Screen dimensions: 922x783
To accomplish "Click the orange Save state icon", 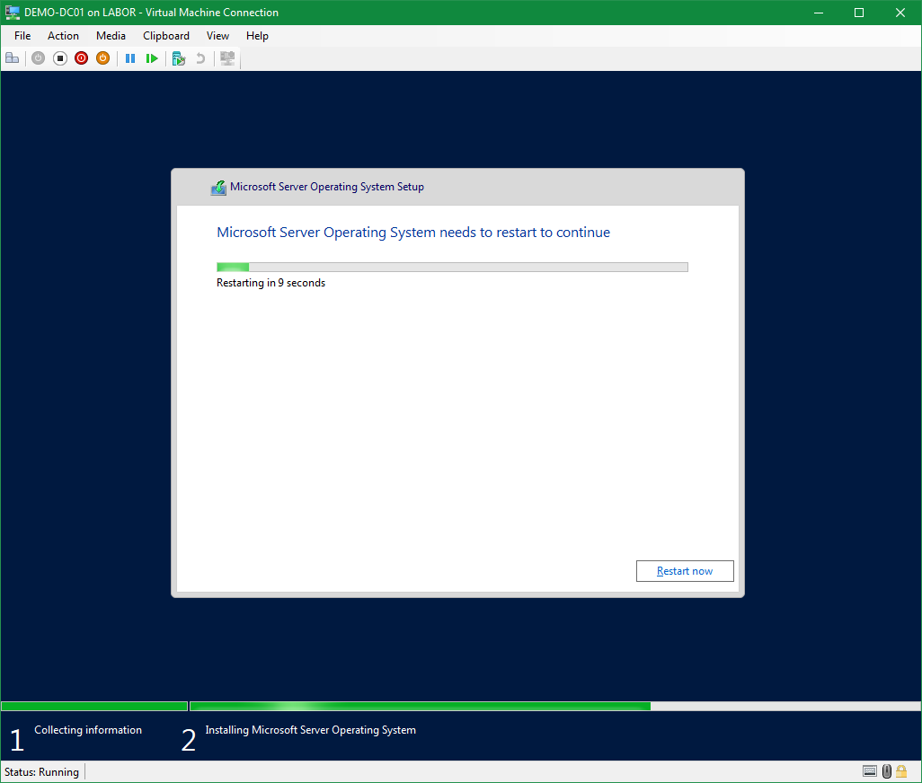I will coord(102,58).
